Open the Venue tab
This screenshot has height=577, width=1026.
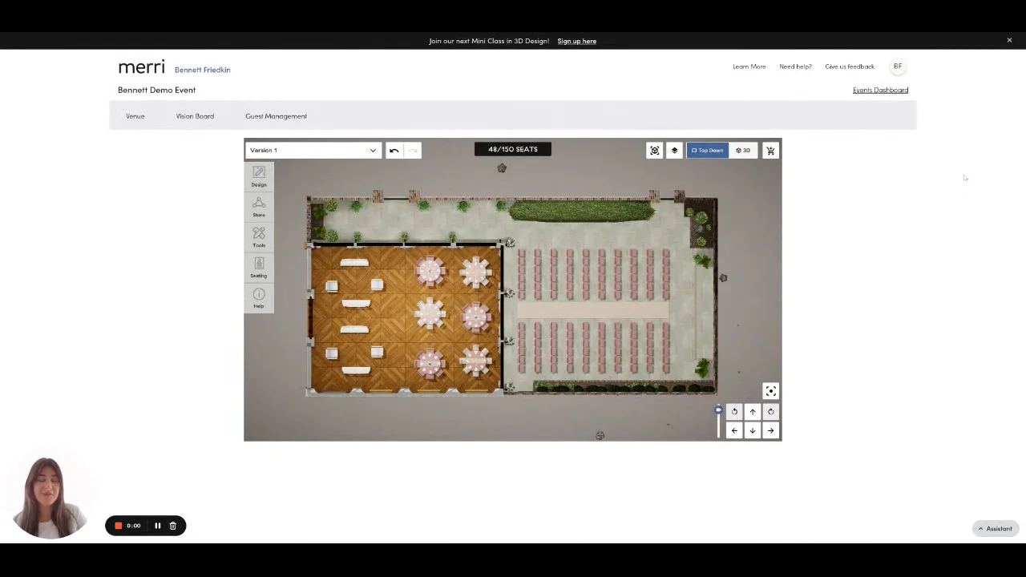[x=135, y=116]
